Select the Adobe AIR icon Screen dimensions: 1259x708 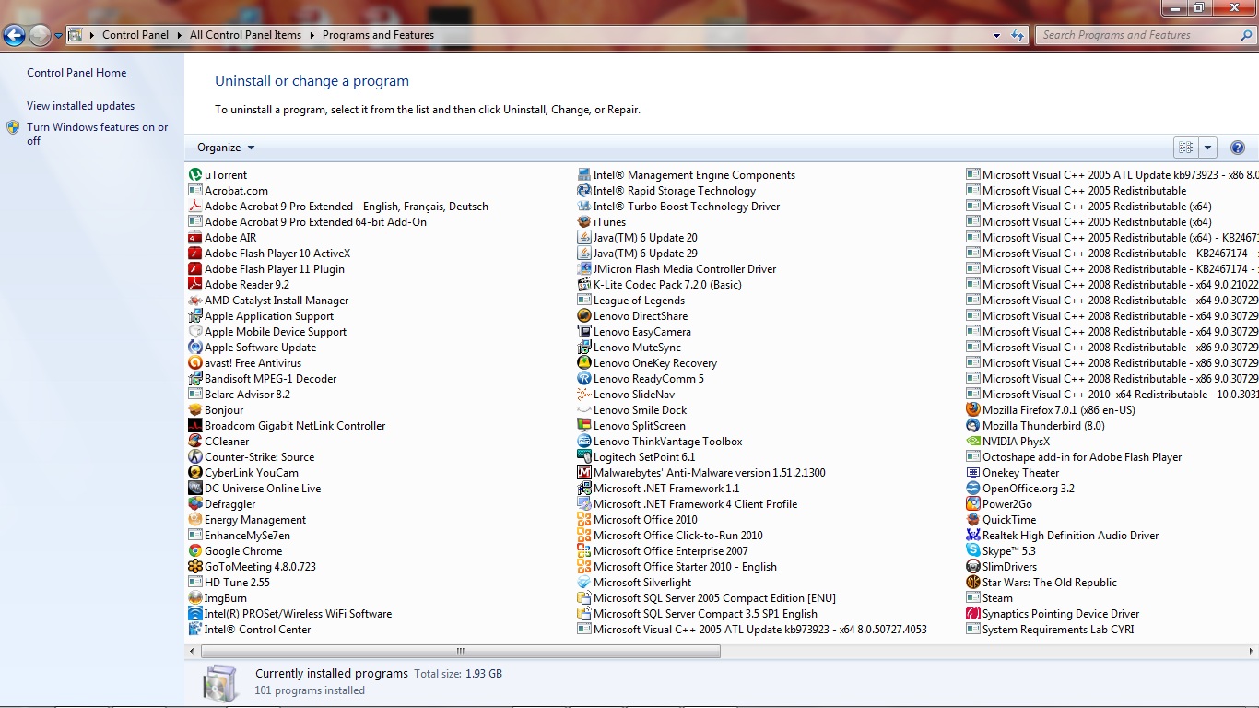tap(195, 238)
